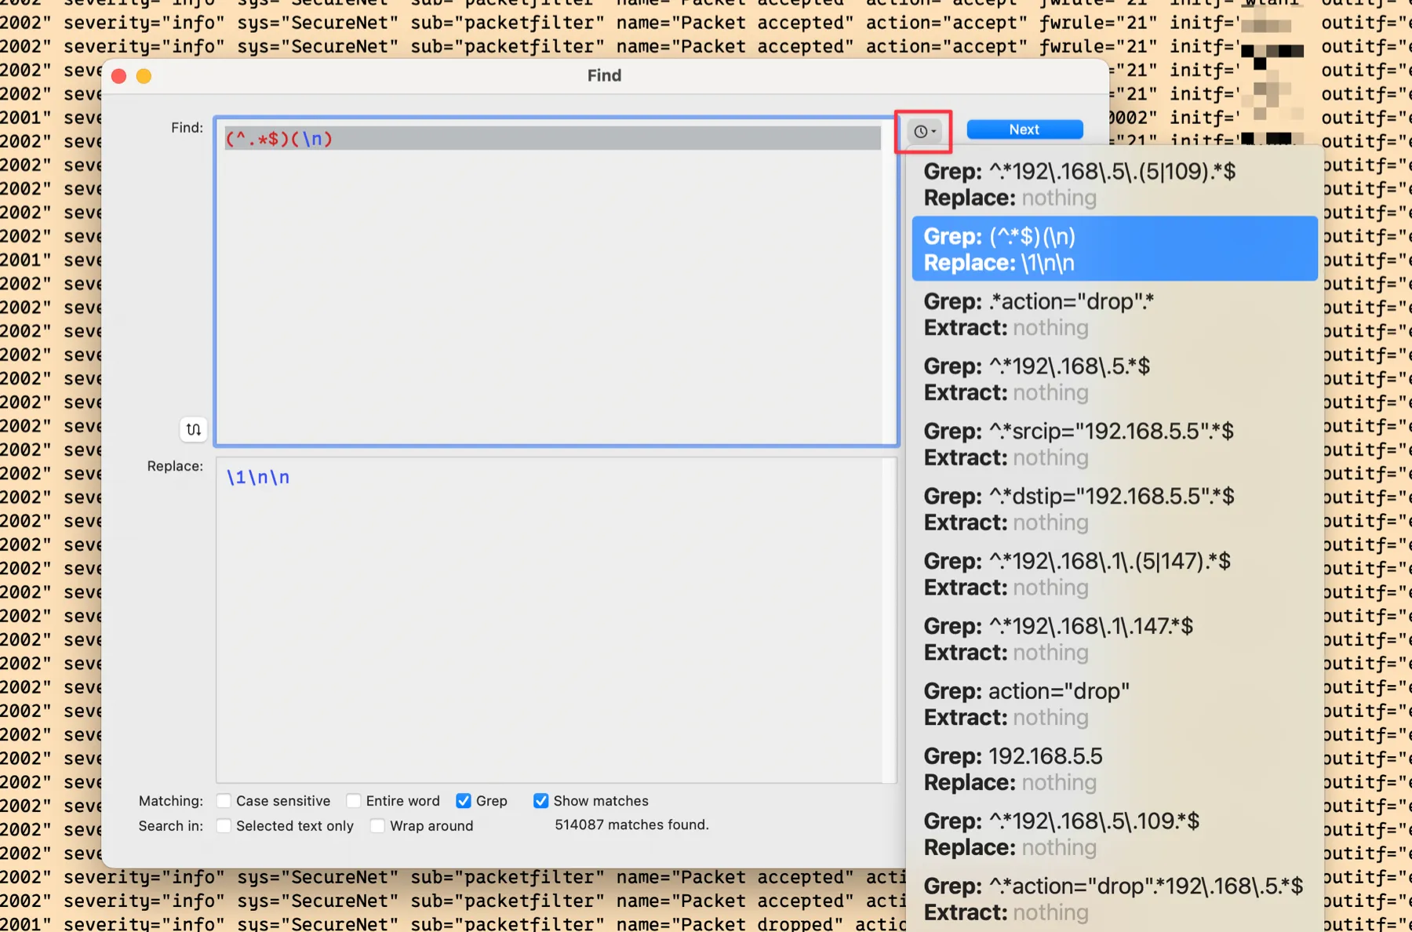The width and height of the screenshot is (1412, 932).
Task: Select the 192.168.5.5 grep history entry
Action: (1114, 769)
